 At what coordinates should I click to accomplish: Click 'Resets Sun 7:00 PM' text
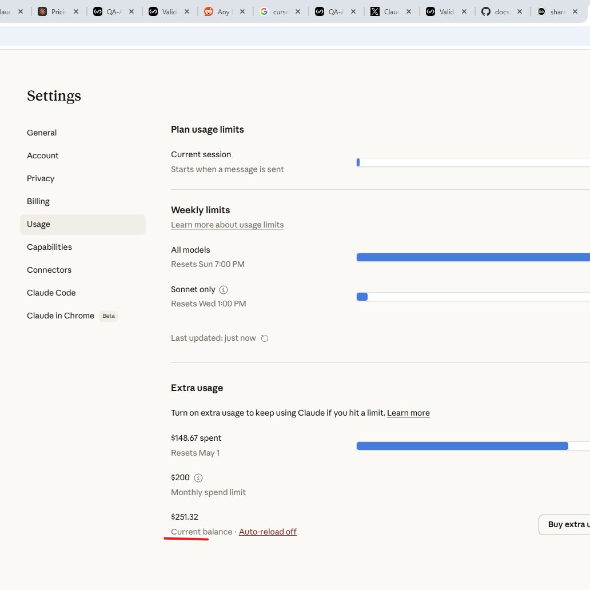pos(208,265)
